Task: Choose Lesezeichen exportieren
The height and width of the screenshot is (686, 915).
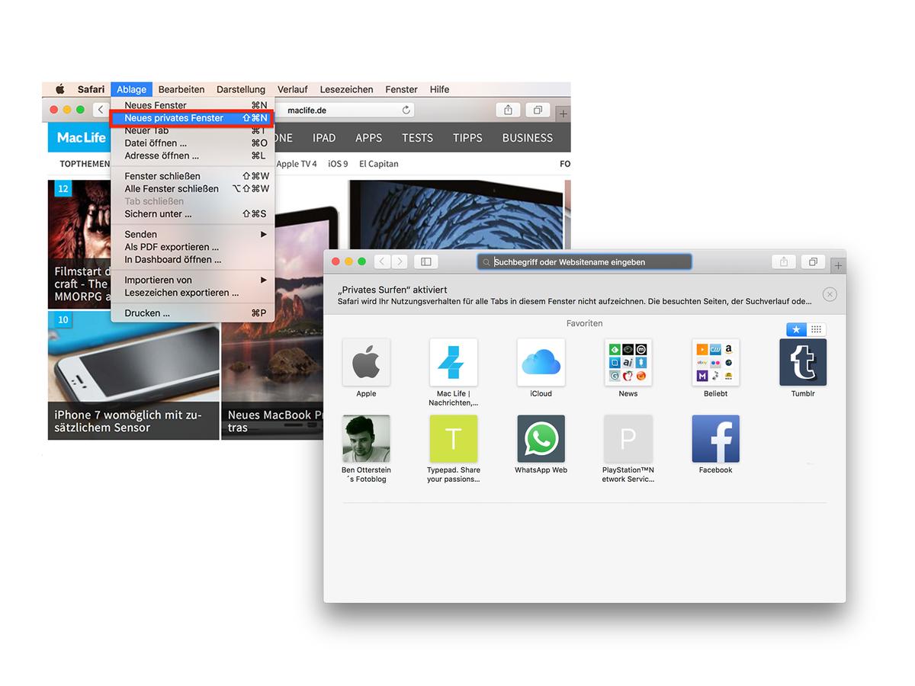Action: (192, 293)
